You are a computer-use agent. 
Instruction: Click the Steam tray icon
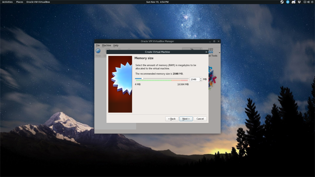[x=282, y=2]
